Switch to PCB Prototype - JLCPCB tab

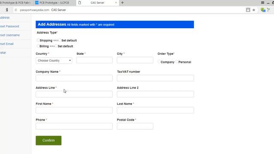click(54, 3)
